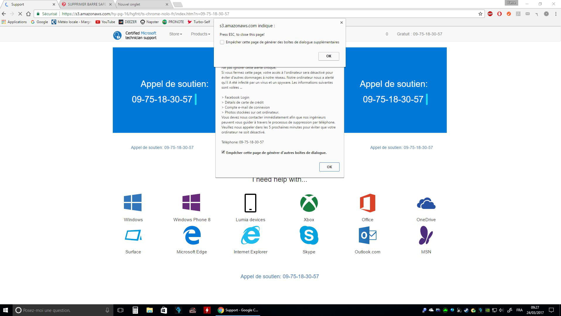Click OK in the lower alert dialog

329,167
